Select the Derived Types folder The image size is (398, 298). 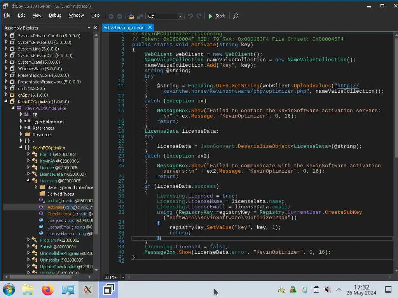click(61, 194)
